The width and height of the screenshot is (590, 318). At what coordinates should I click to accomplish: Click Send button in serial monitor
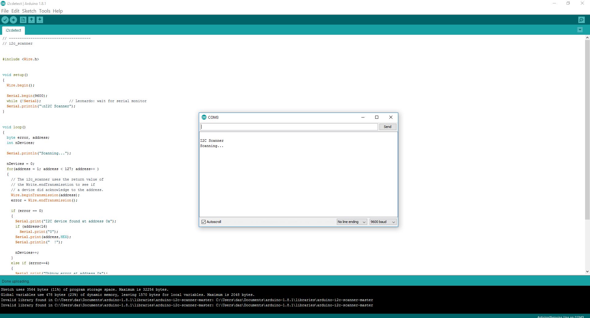tap(387, 127)
